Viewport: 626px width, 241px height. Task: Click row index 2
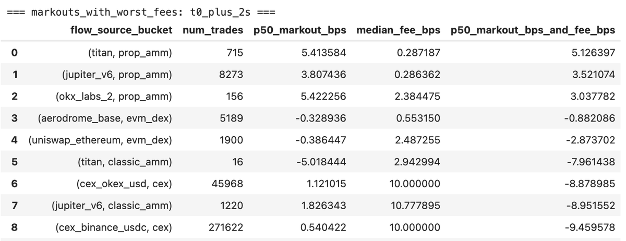(15, 97)
